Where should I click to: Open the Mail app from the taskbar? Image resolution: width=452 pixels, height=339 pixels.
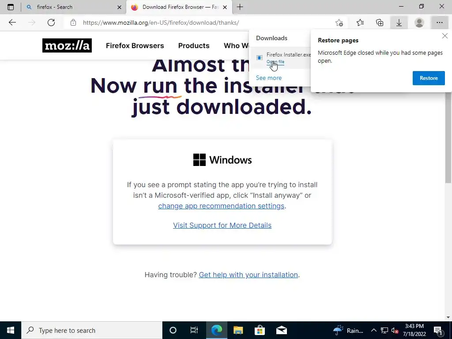tap(281, 330)
